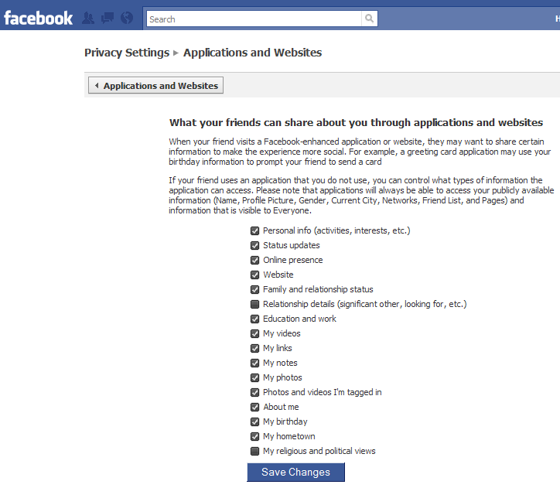Toggle Photos and videos I'm tagged in

(x=254, y=392)
